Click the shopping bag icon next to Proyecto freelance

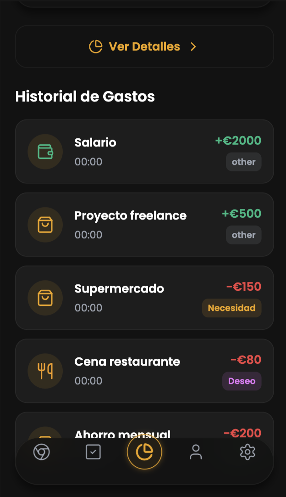(x=45, y=225)
